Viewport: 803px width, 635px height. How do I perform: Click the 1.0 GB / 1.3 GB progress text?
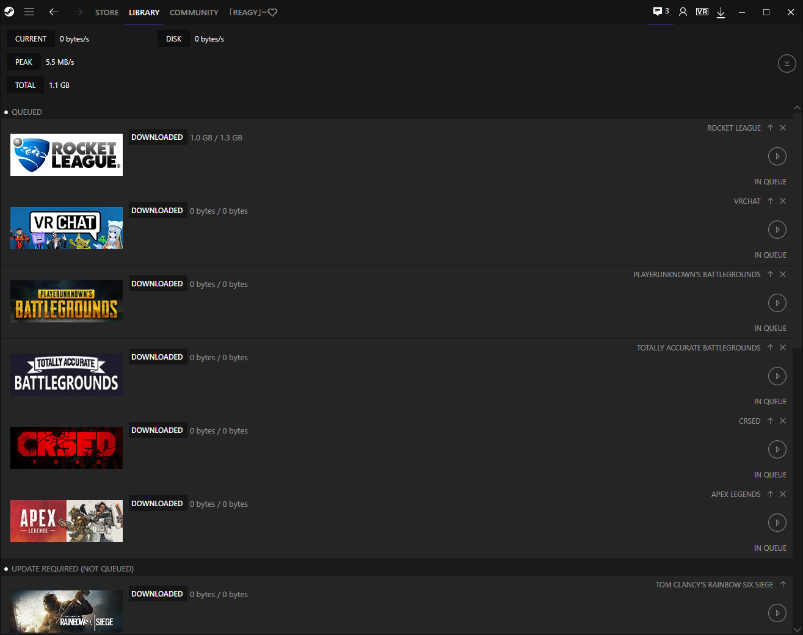click(x=216, y=138)
